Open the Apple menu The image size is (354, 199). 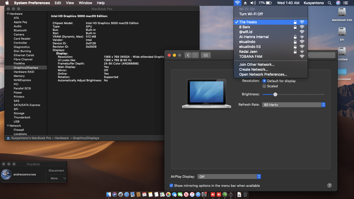coord(7,3)
